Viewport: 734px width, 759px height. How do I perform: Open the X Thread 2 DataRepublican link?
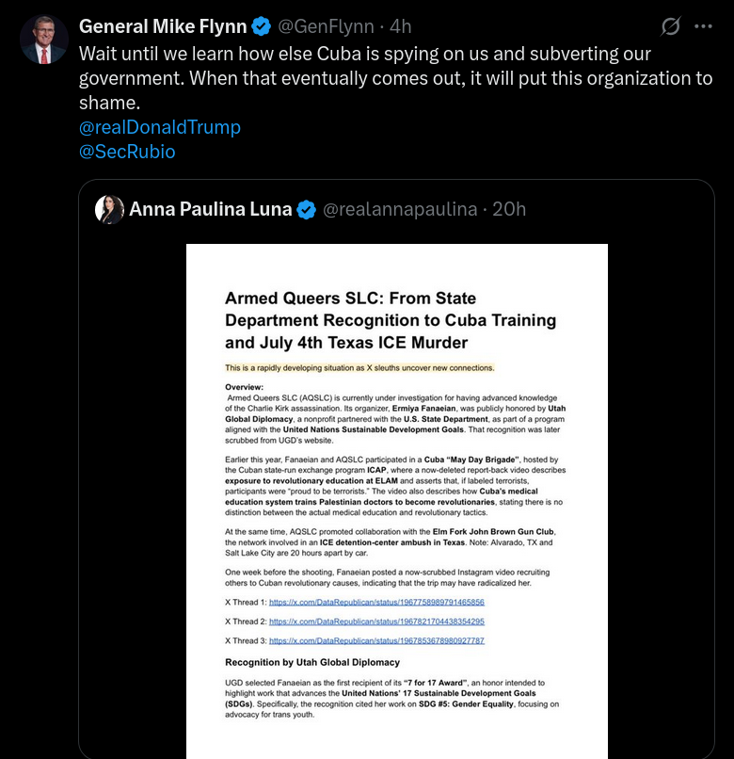coord(376,622)
